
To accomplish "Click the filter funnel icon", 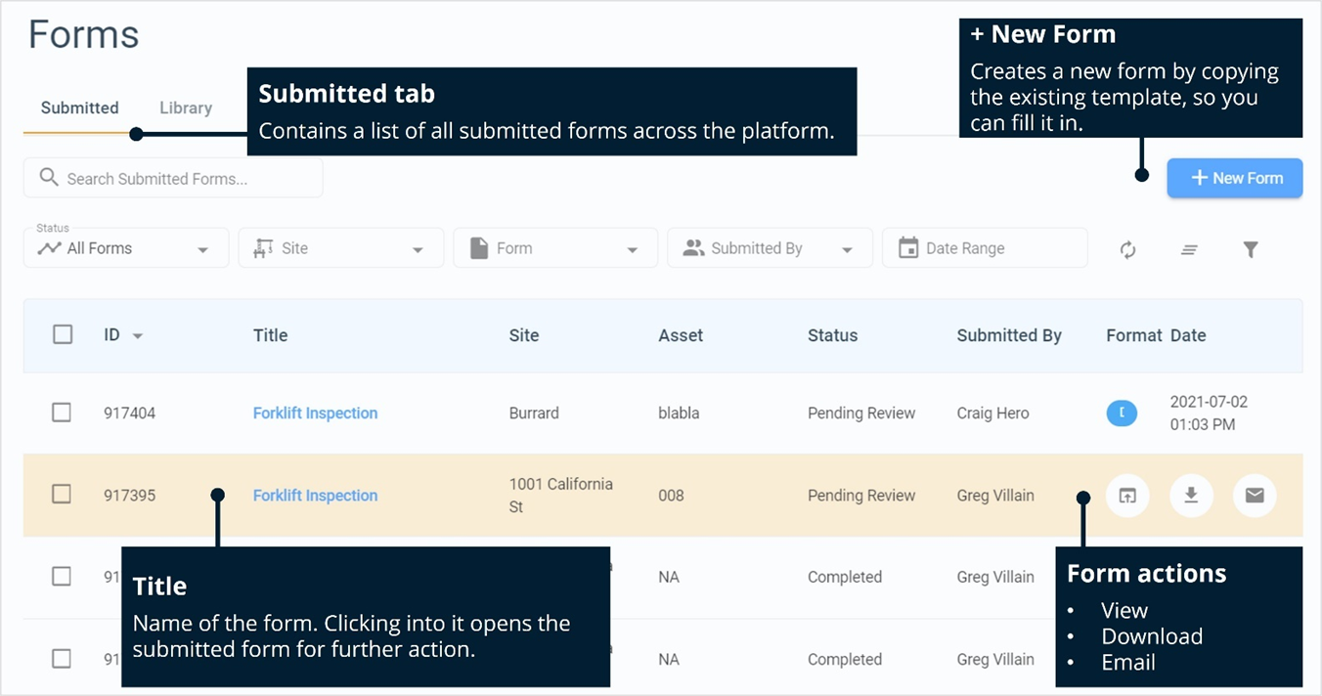I will point(1252,249).
